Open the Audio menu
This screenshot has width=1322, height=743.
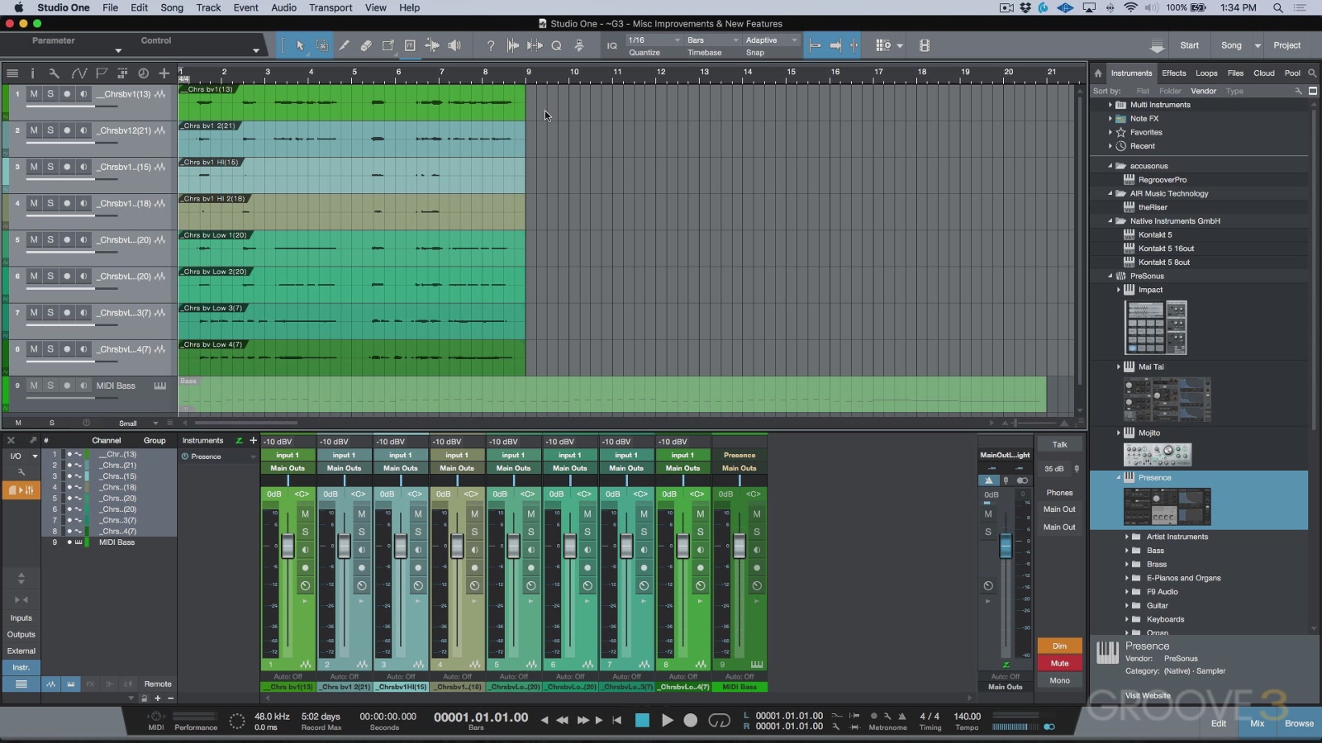pos(283,7)
